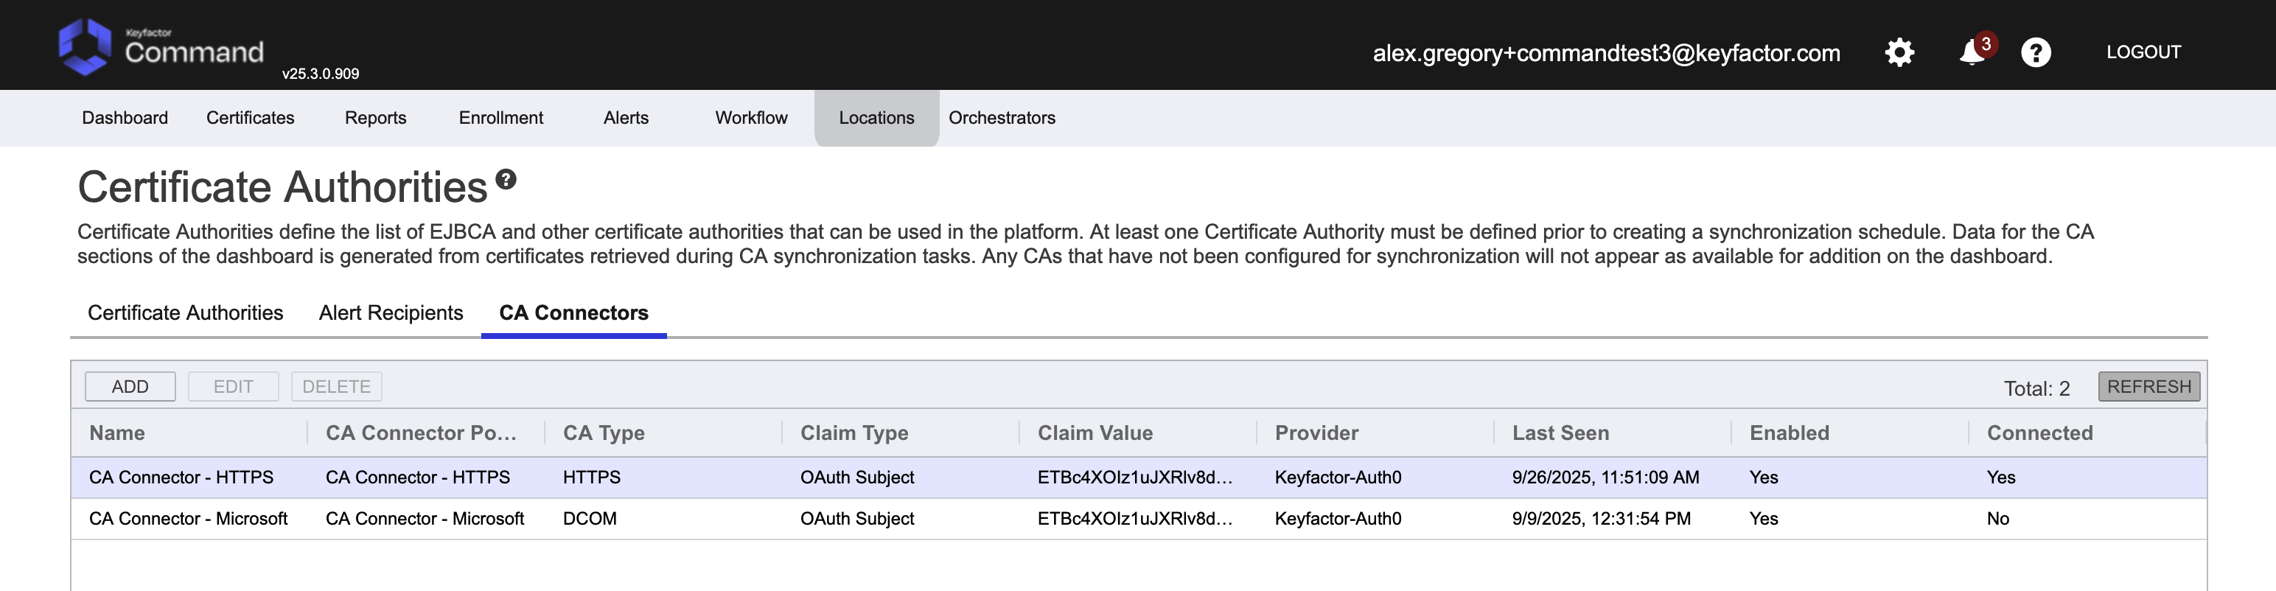
Task: Switch to the Alert Recipients tab
Action: [x=391, y=314]
